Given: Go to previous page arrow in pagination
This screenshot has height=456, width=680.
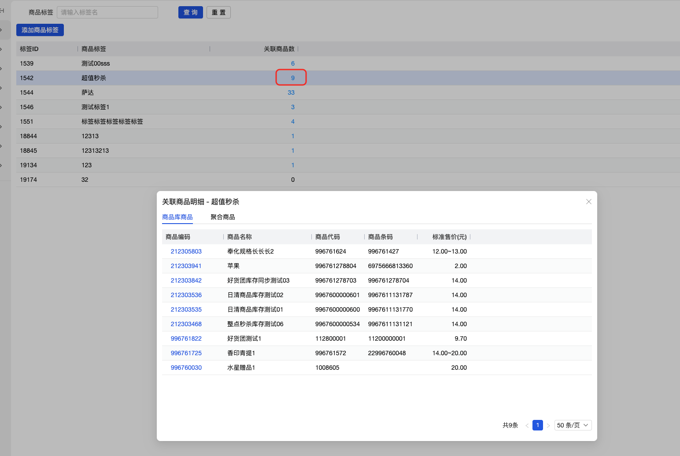Looking at the screenshot, I should point(527,426).
